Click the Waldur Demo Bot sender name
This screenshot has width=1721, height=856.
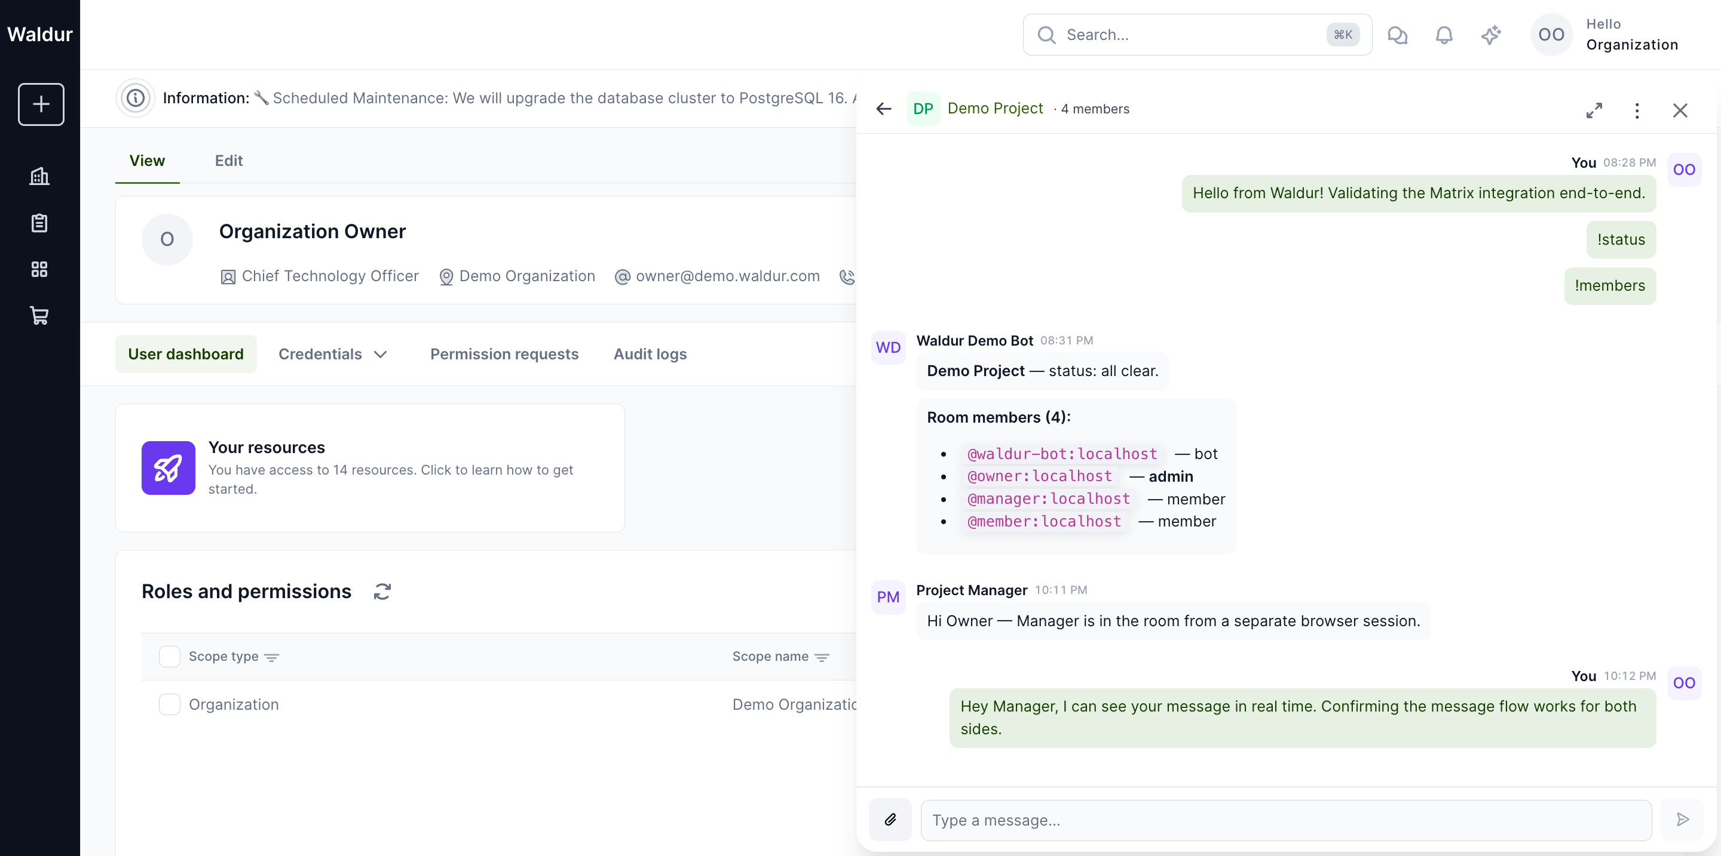974,340
